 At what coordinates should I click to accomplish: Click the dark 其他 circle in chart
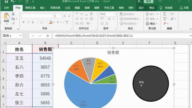(x=151, y=84)
